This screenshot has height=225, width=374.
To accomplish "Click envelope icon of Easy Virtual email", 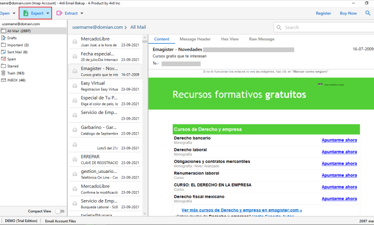I will point(75,86).
